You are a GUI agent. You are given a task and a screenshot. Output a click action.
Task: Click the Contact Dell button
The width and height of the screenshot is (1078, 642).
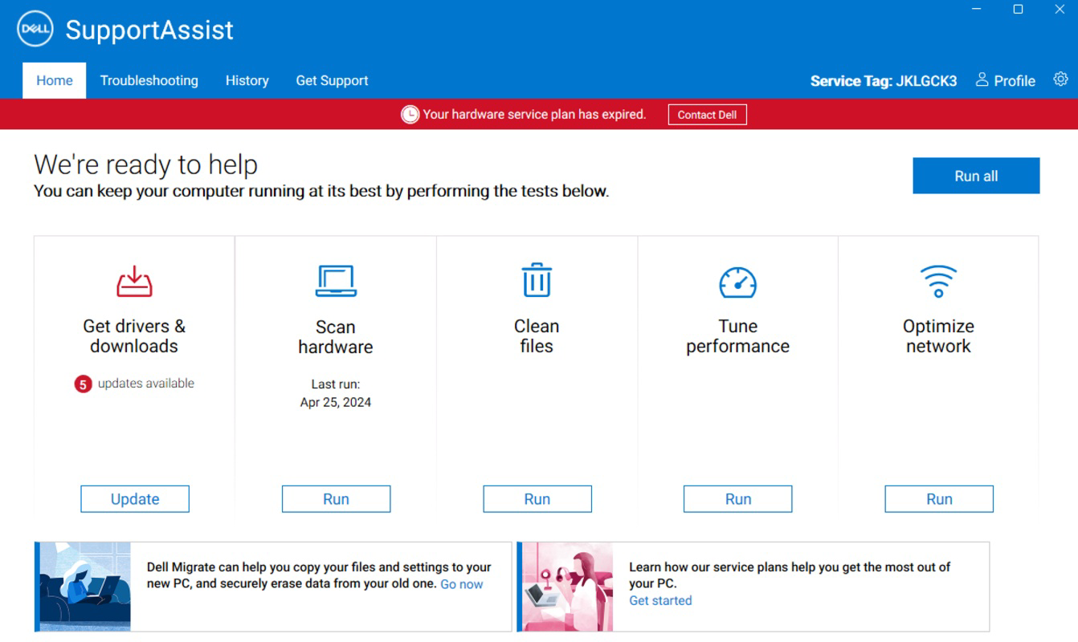[707, 115]
